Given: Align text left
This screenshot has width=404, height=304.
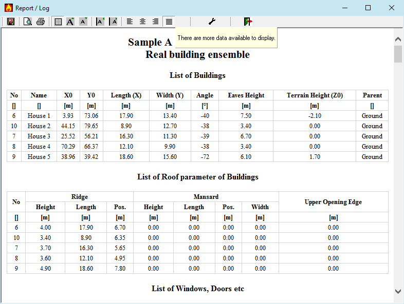Looking at the screenshot, I should (130, 22).
